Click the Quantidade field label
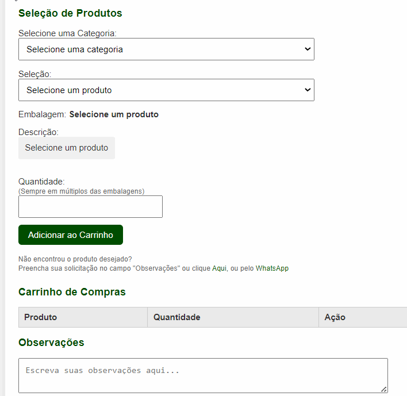 [41, 182]
